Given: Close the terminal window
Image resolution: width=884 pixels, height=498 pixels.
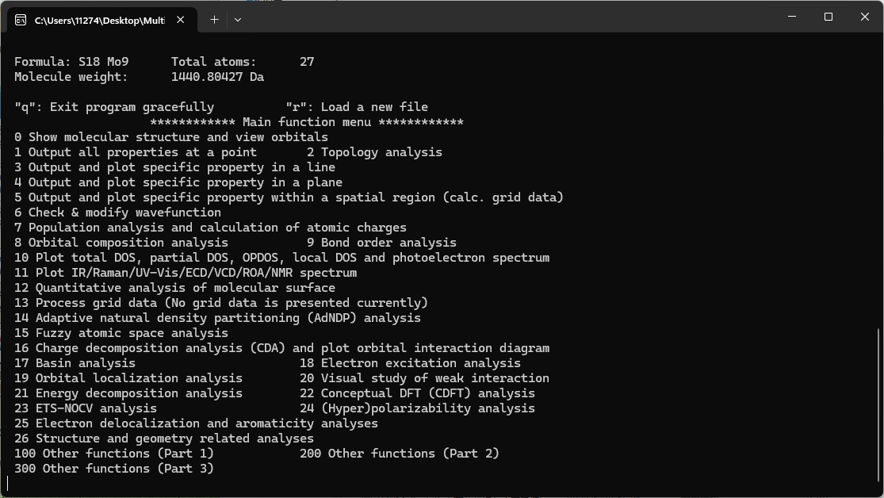Looking at the screenshot, I should tap(865, 17).
